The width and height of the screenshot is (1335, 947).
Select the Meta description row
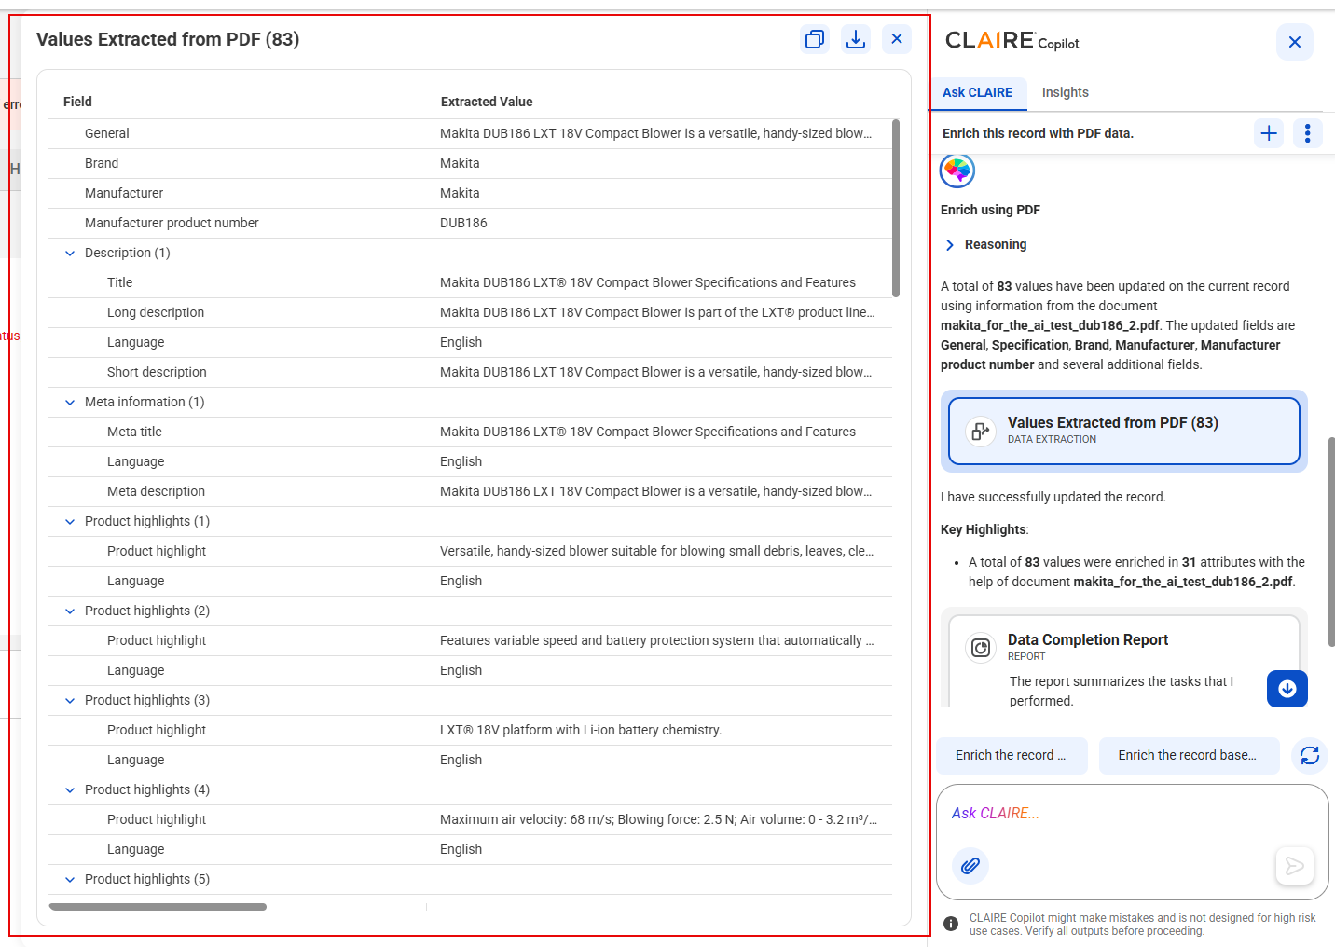coord(470,491)
